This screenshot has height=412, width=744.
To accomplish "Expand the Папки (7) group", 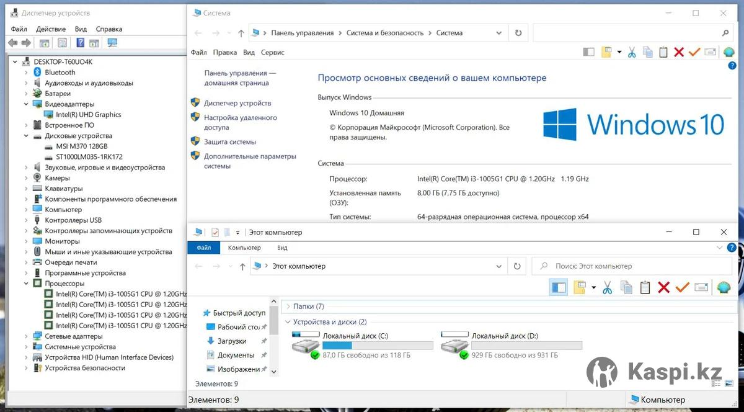I will tap(288, 307).
